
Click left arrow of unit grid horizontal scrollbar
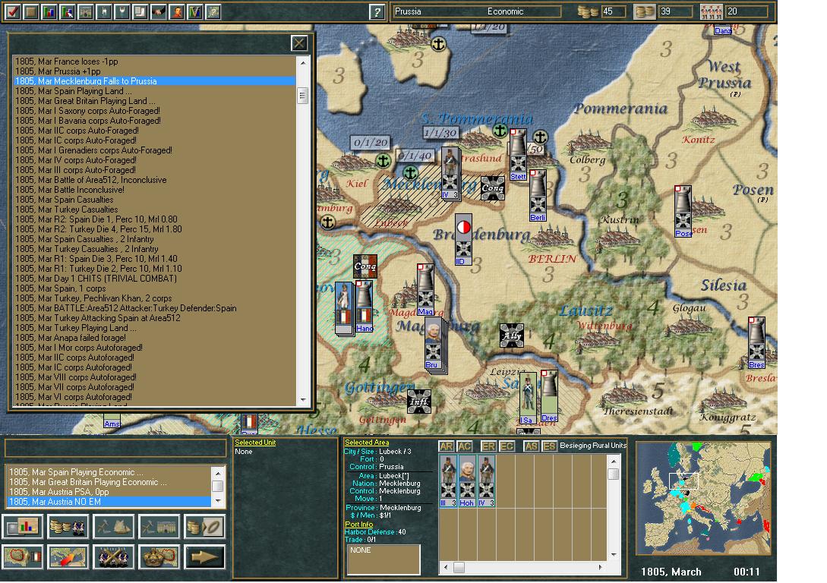(x=447, y=567)
